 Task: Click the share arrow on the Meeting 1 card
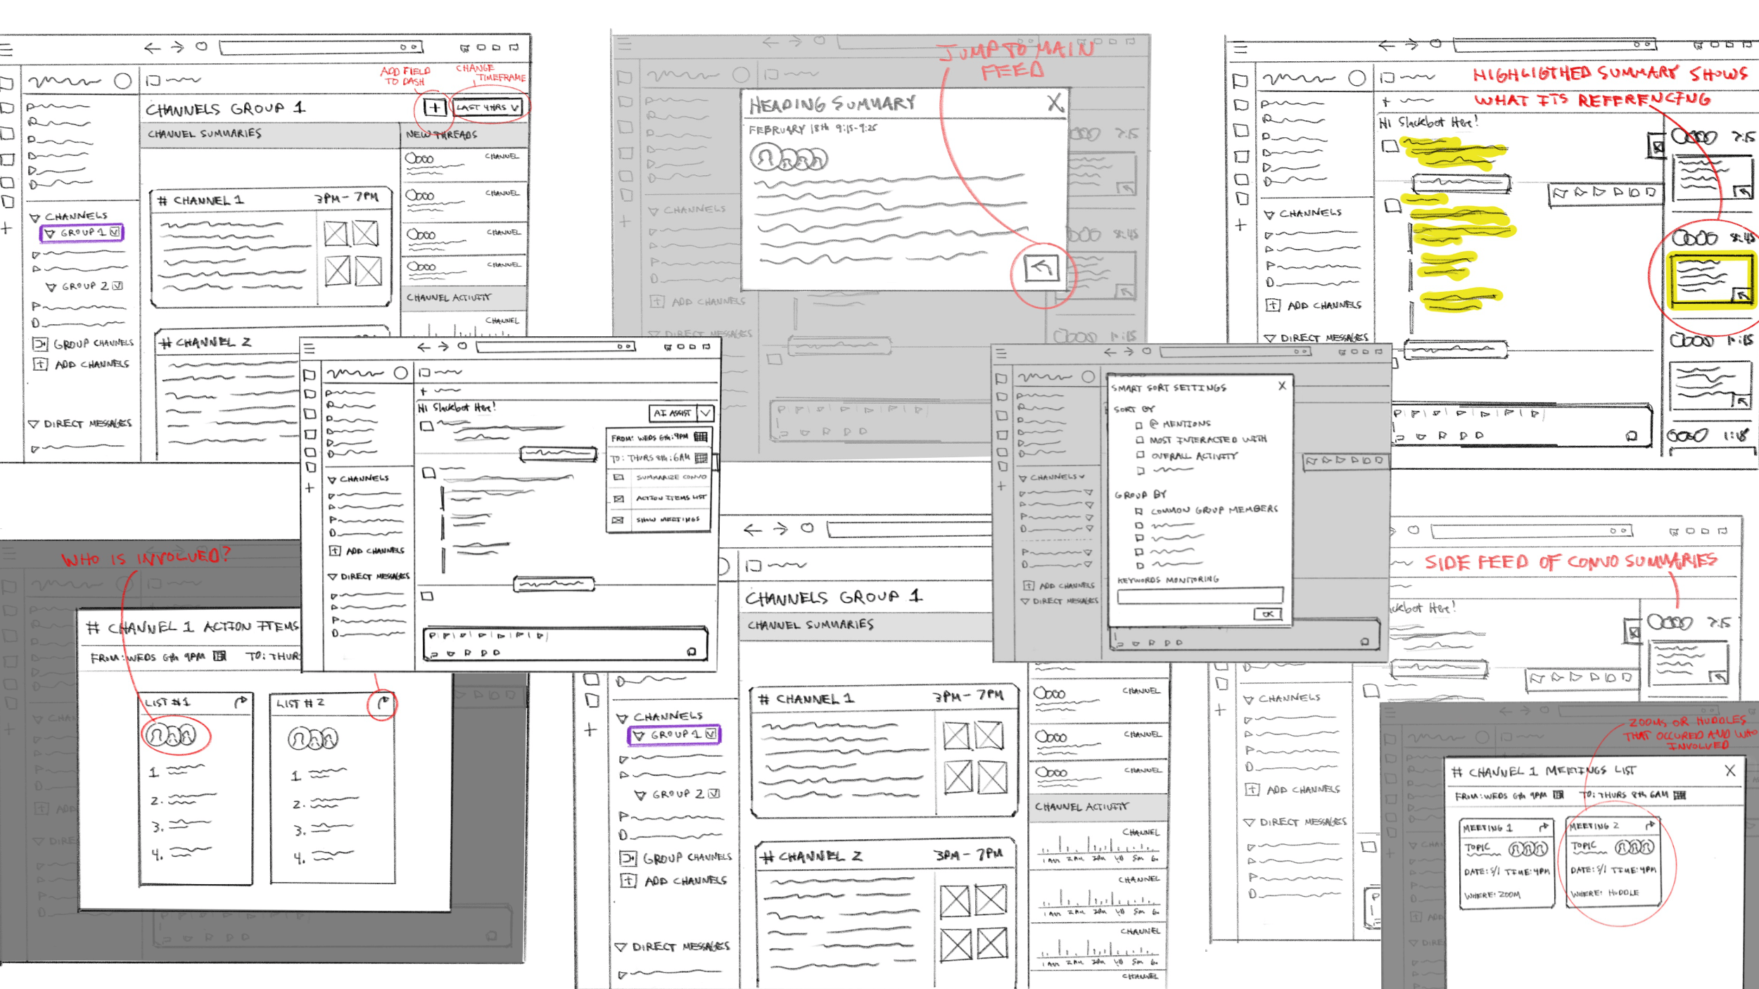[1544, 827]
